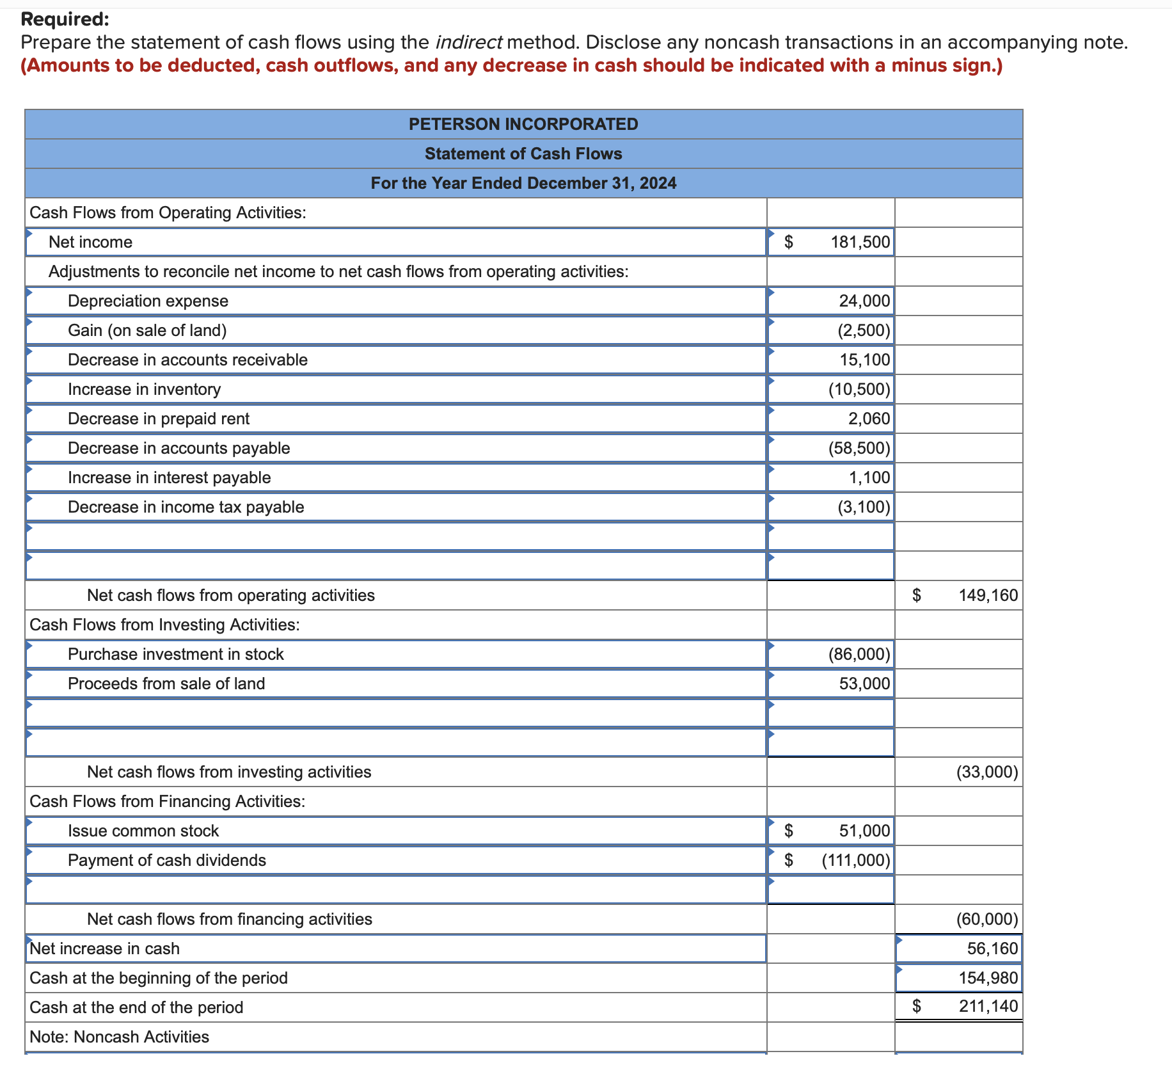Select the Depreciation expense label cell

click(396, 301)
